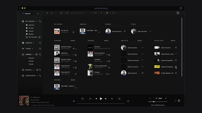The height and width of the screenshot is (113, 202).
Task: Click See All next to PLAYLISTS
Action: [x=173, y=40]
